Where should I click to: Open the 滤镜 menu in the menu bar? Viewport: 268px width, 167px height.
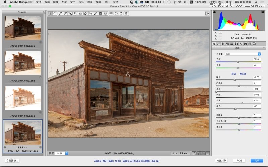[x=90, y=2]
